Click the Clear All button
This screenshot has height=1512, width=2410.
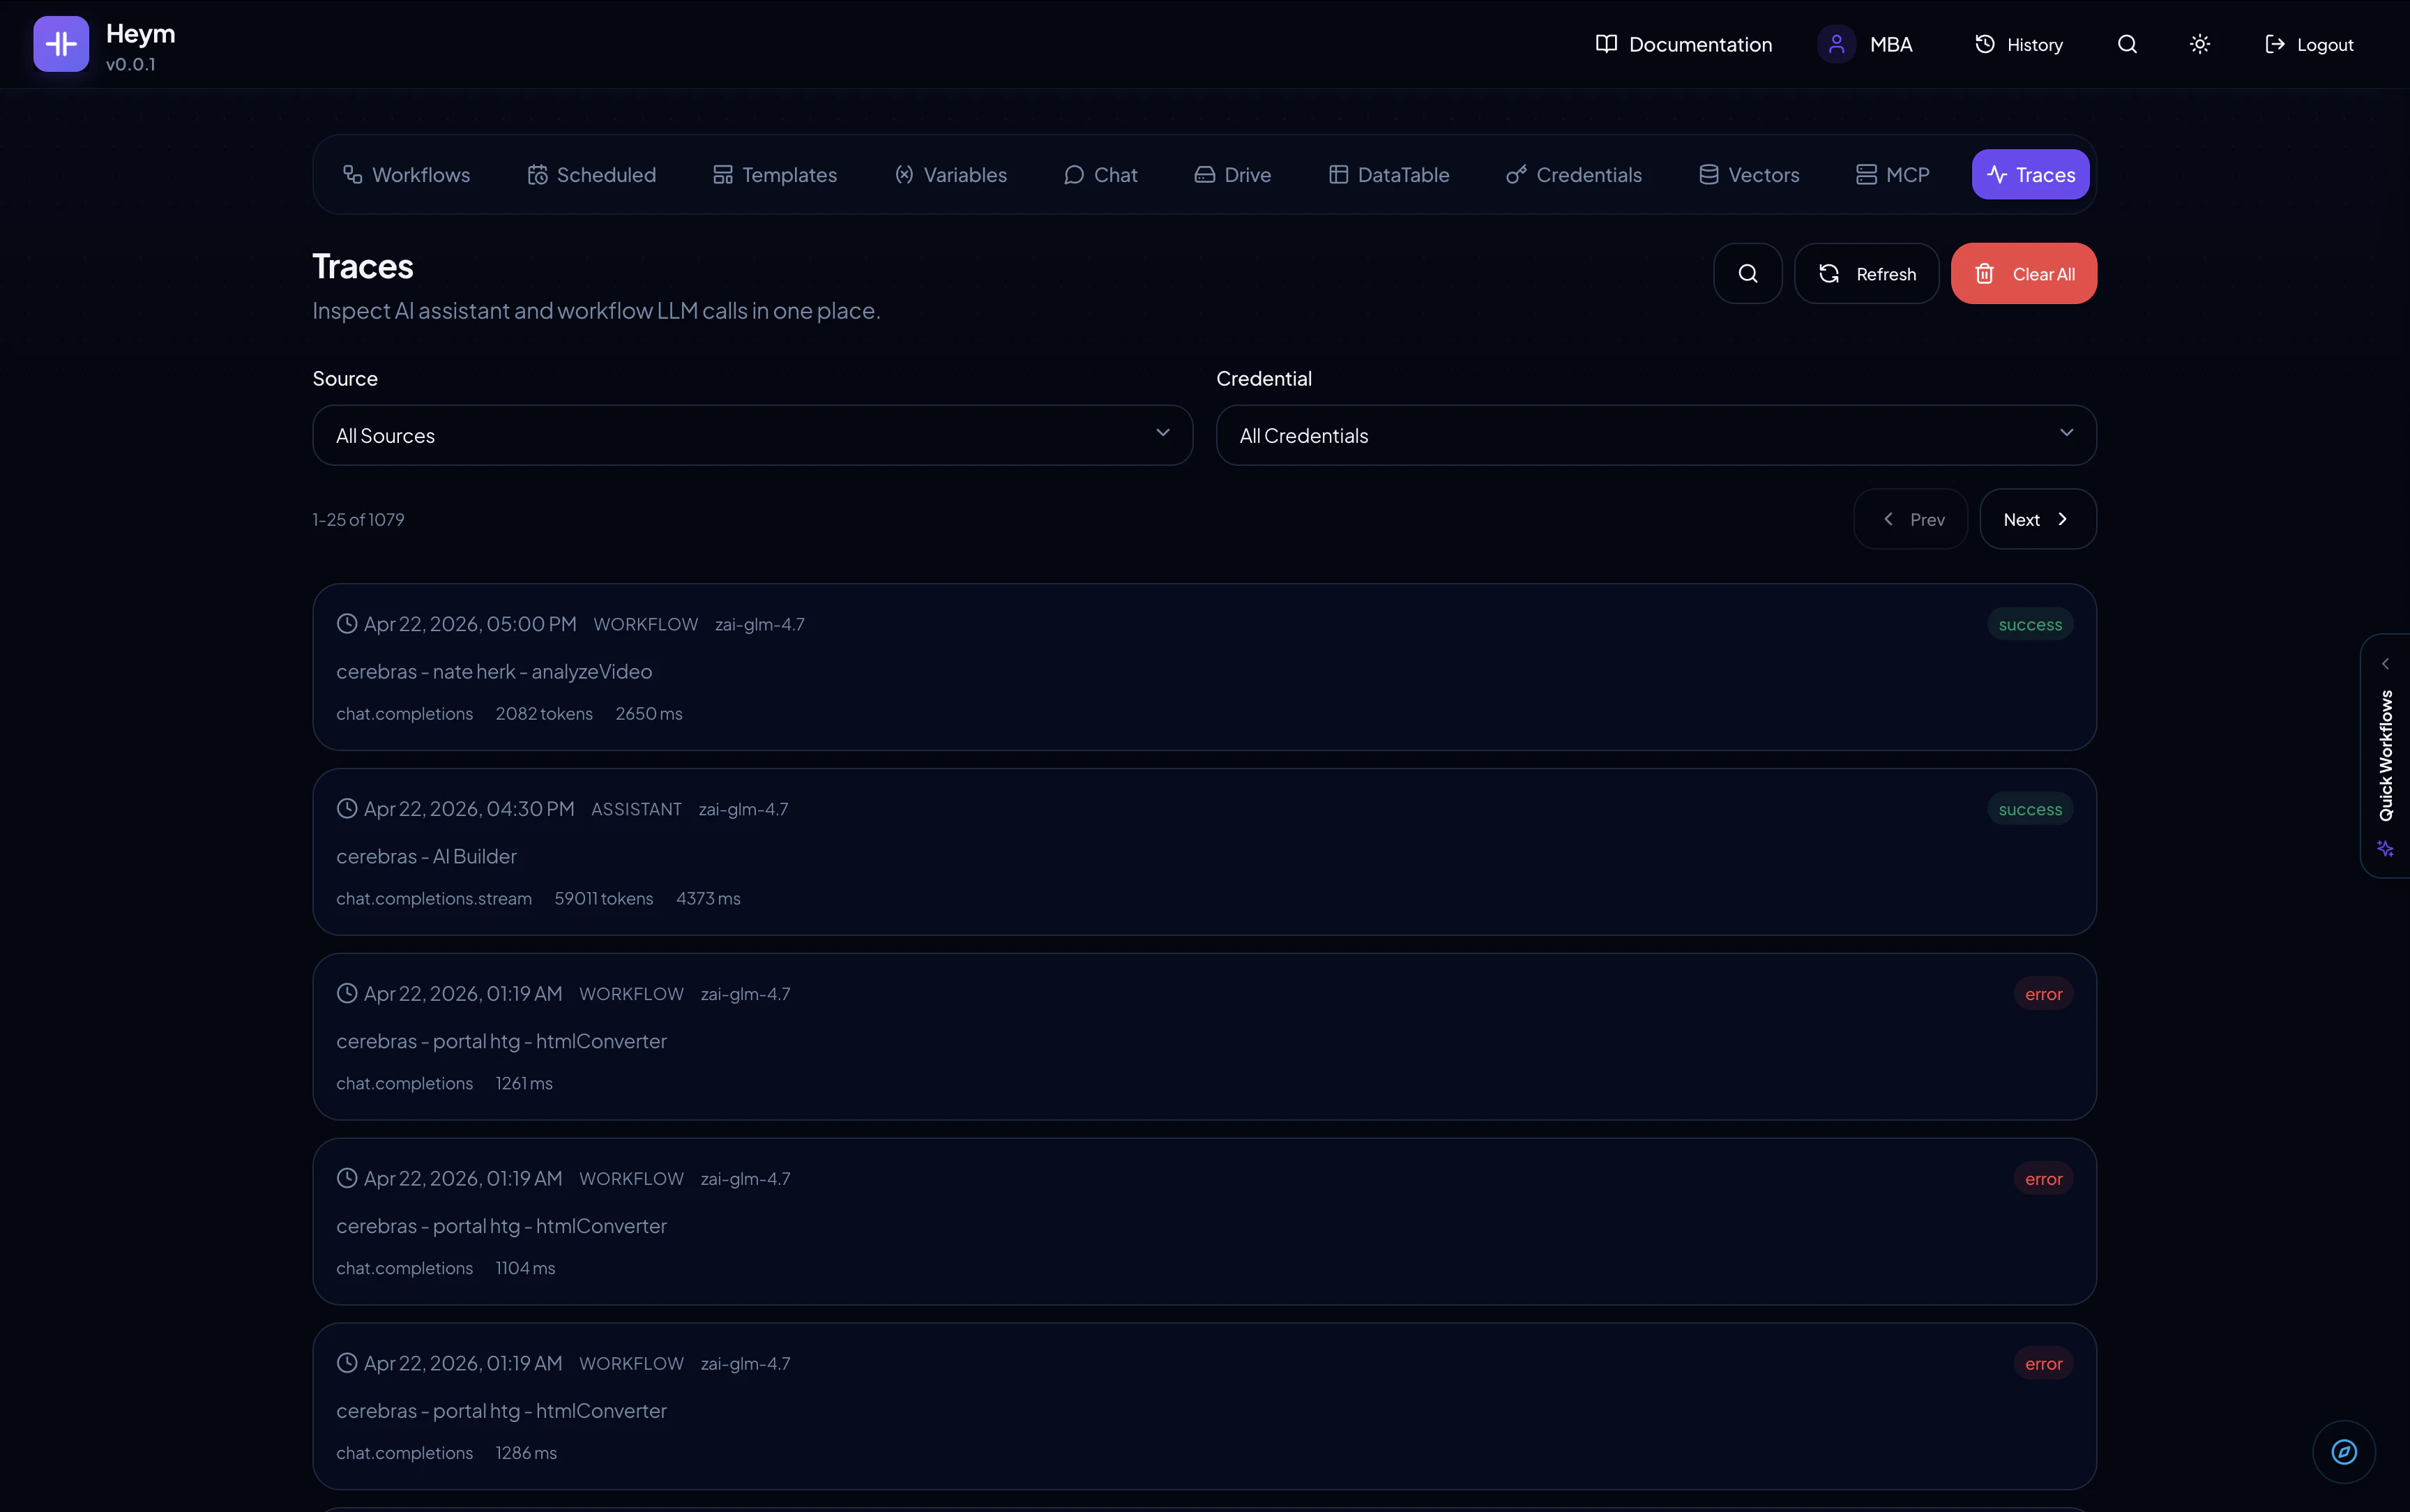pyautogui.click(x=2023, y=272)
